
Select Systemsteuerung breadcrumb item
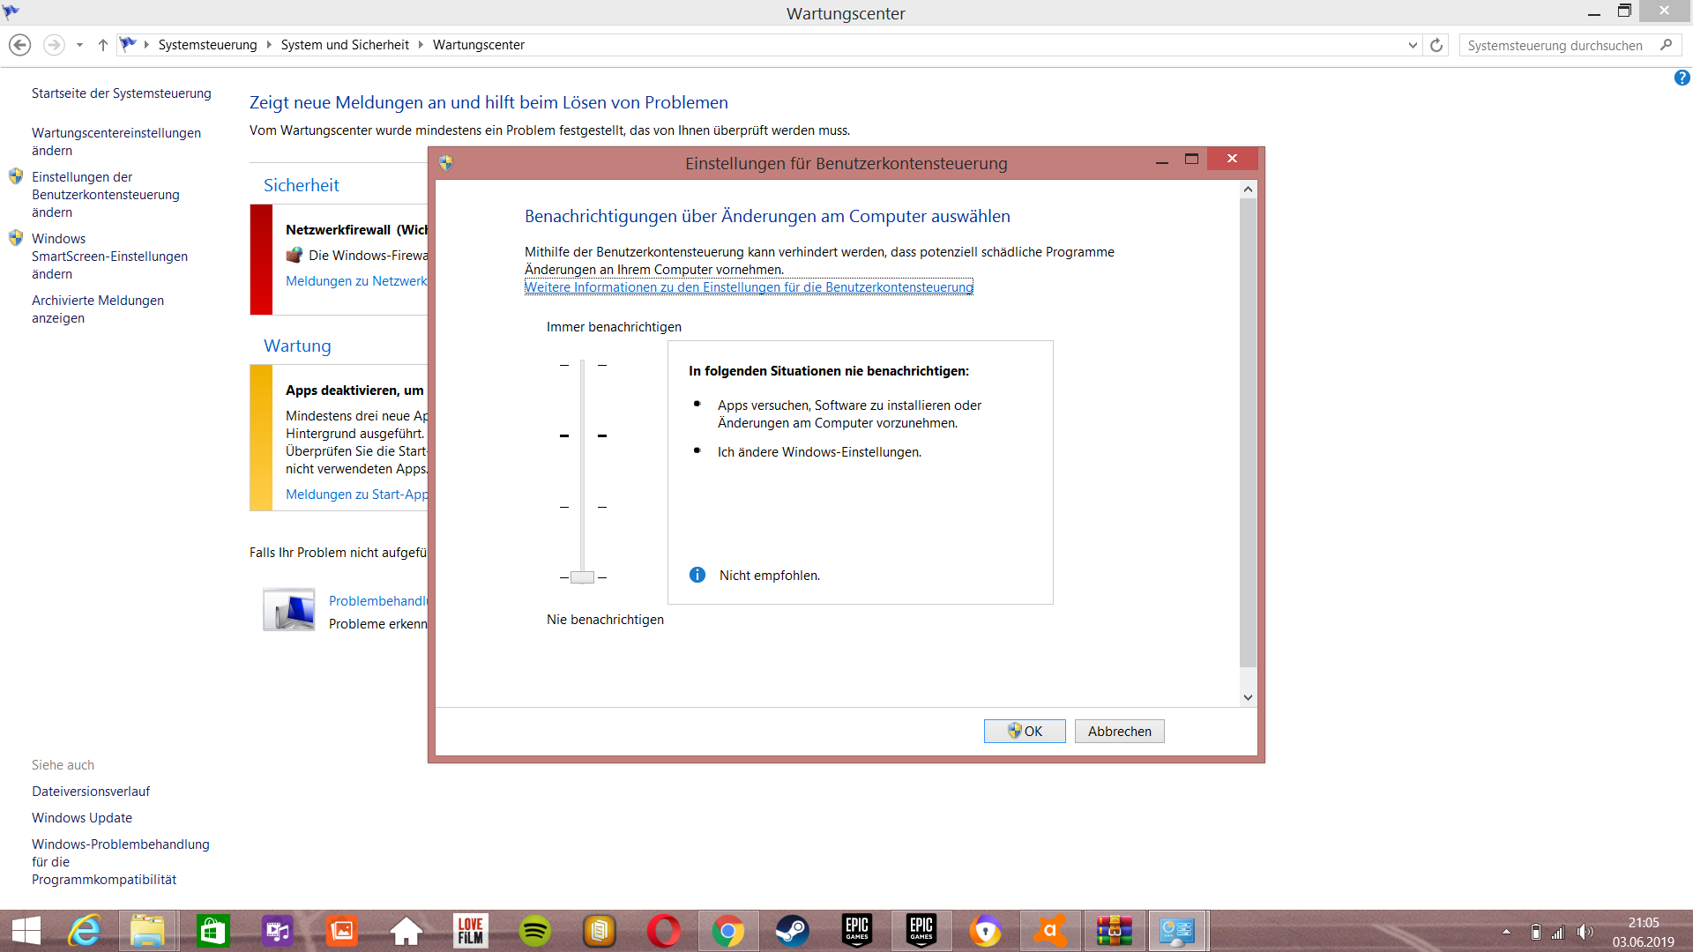pyautogui.click(x=207, y=45)
